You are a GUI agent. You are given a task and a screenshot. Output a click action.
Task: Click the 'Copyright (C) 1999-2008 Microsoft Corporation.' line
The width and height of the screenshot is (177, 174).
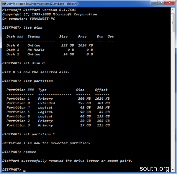pos(50,14)
